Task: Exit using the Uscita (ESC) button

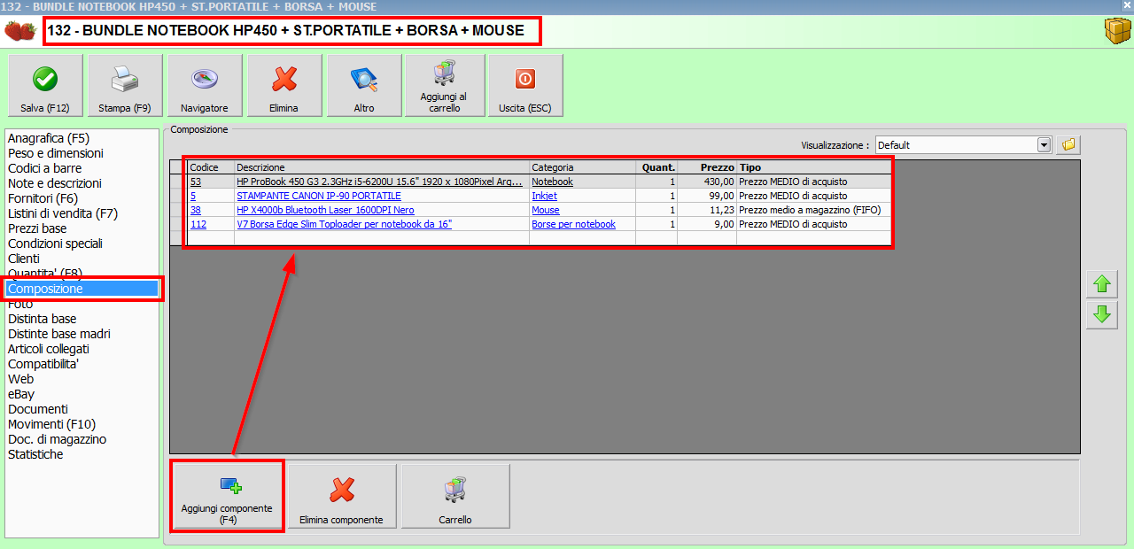Action: [x=525, y=86]
